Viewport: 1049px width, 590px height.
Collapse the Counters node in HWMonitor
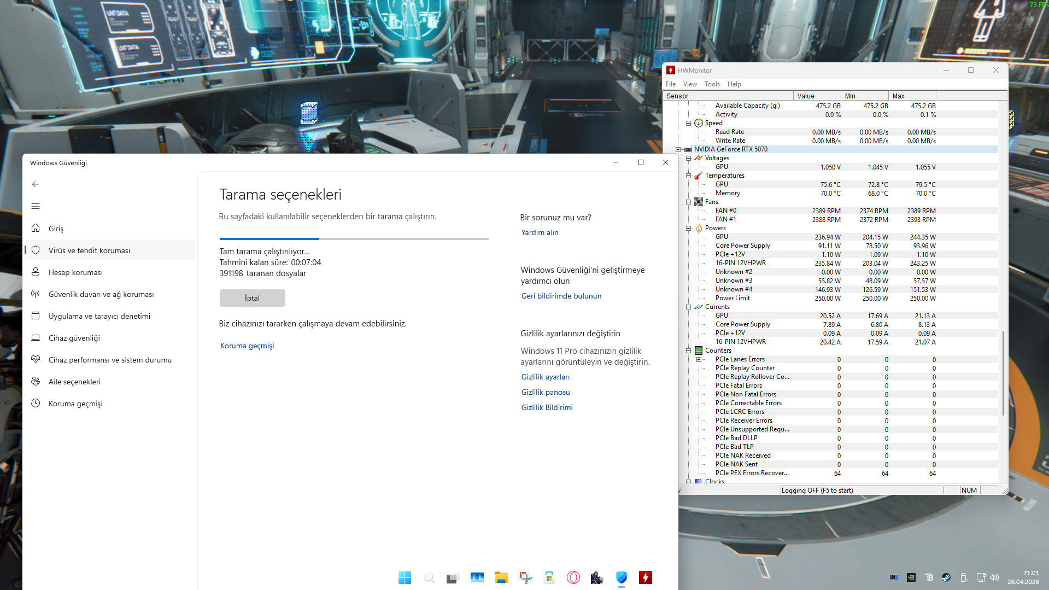coord(688,351)
